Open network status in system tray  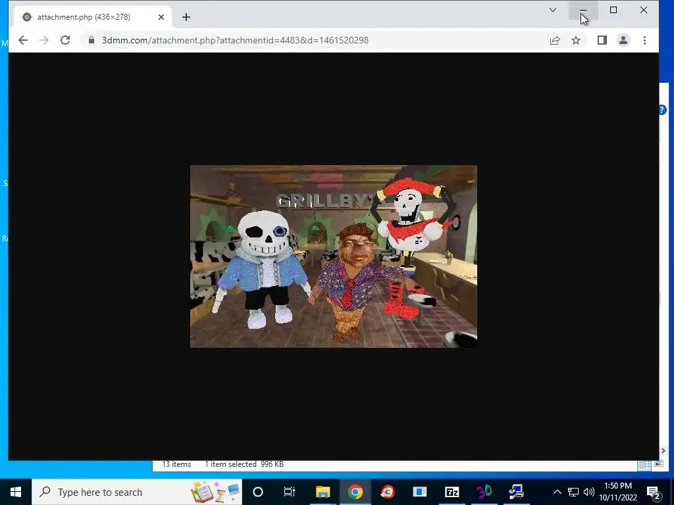[573, 492]
